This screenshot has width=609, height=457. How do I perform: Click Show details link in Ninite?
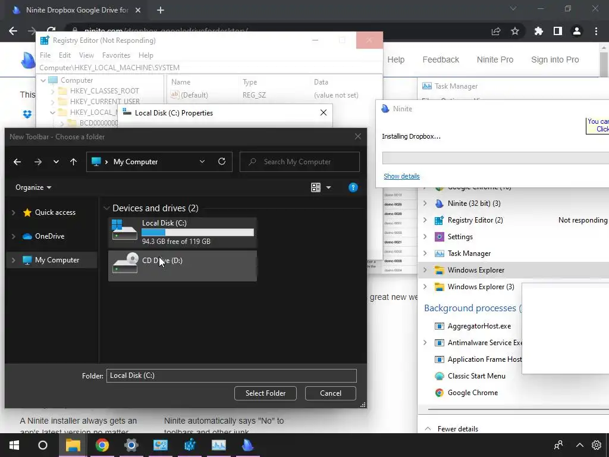click(x=401, y=176)
